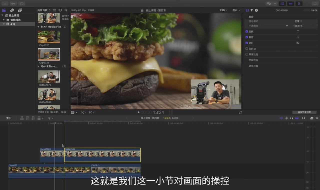Toggle the inspector panel display button
320x190 pixels.
pos(299,3)
